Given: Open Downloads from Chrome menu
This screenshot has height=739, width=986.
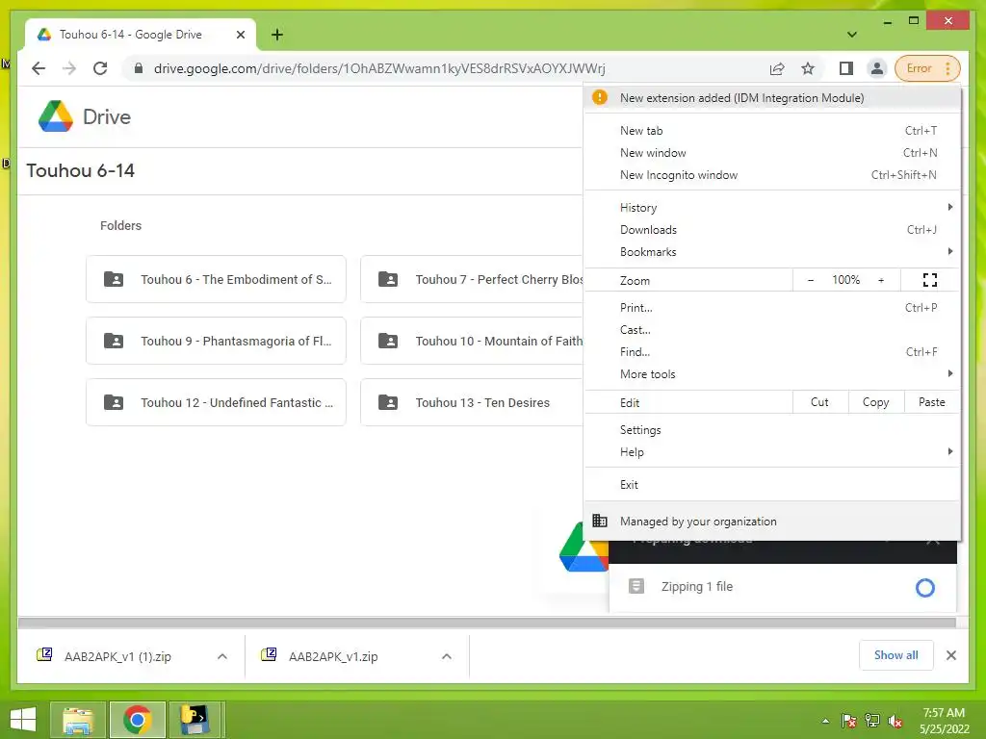Looking at the screenshot, I should tap(772, 230).
